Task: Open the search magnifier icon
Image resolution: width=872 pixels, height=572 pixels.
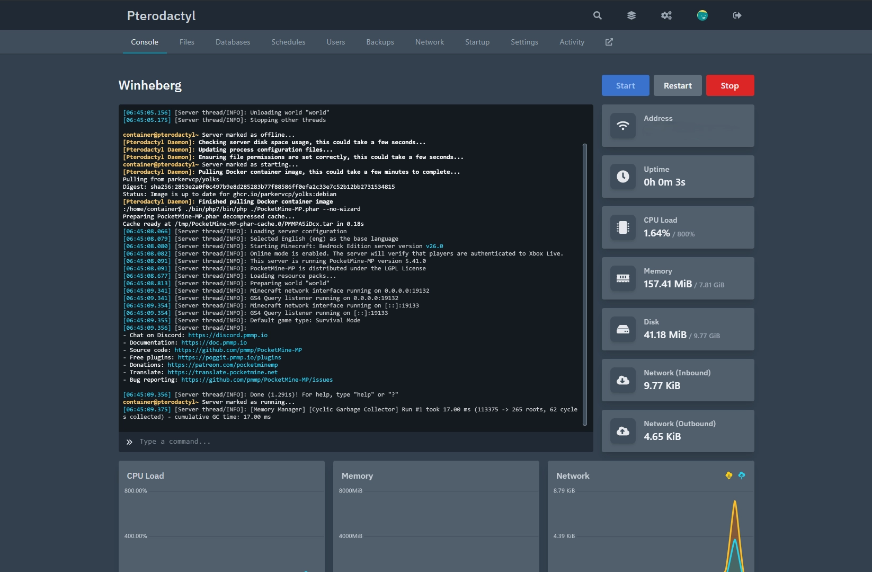Action: (598, 15)
